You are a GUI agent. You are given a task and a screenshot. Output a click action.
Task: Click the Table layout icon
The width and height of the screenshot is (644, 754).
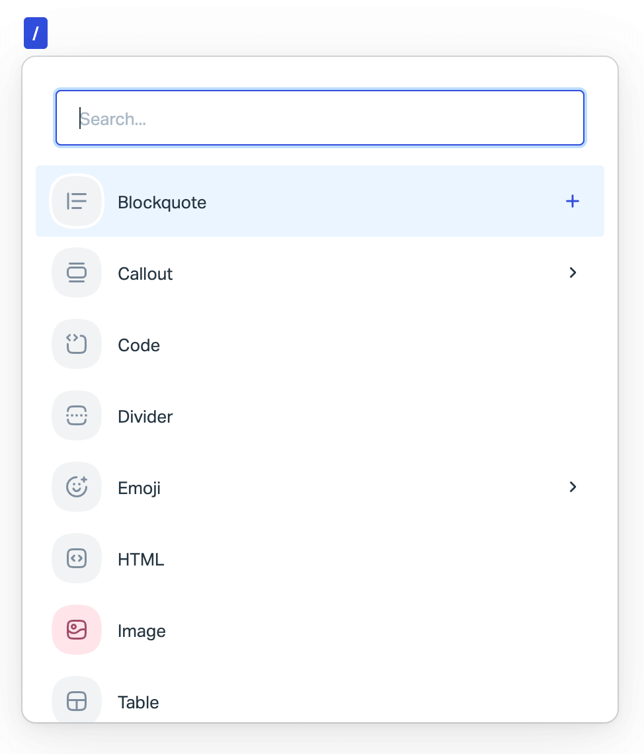tap(77, 700)
